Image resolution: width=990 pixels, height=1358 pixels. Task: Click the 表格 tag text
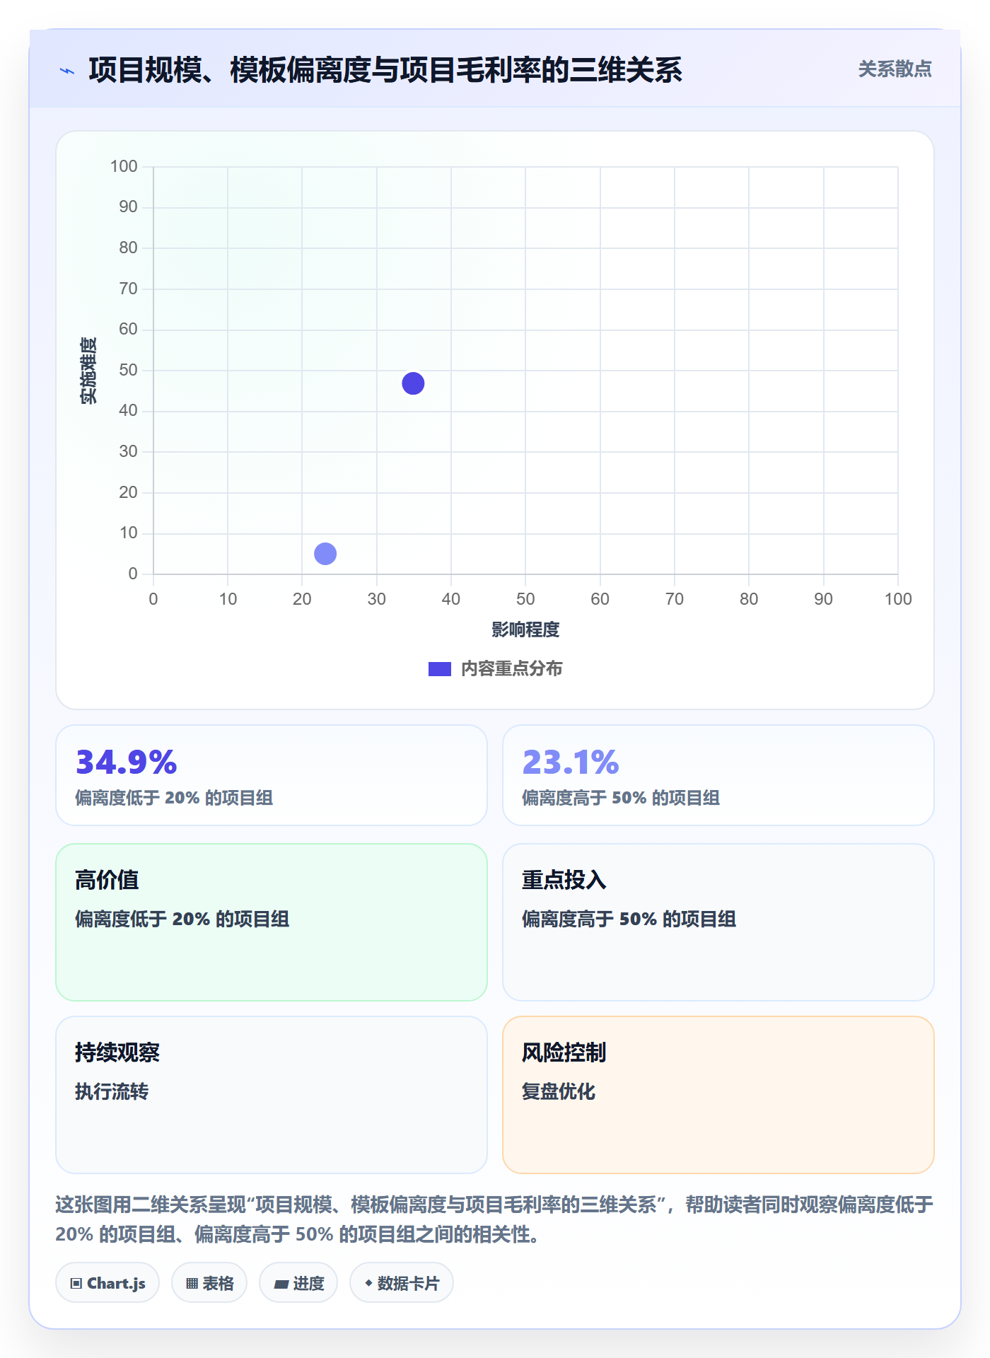[218, 1283]
